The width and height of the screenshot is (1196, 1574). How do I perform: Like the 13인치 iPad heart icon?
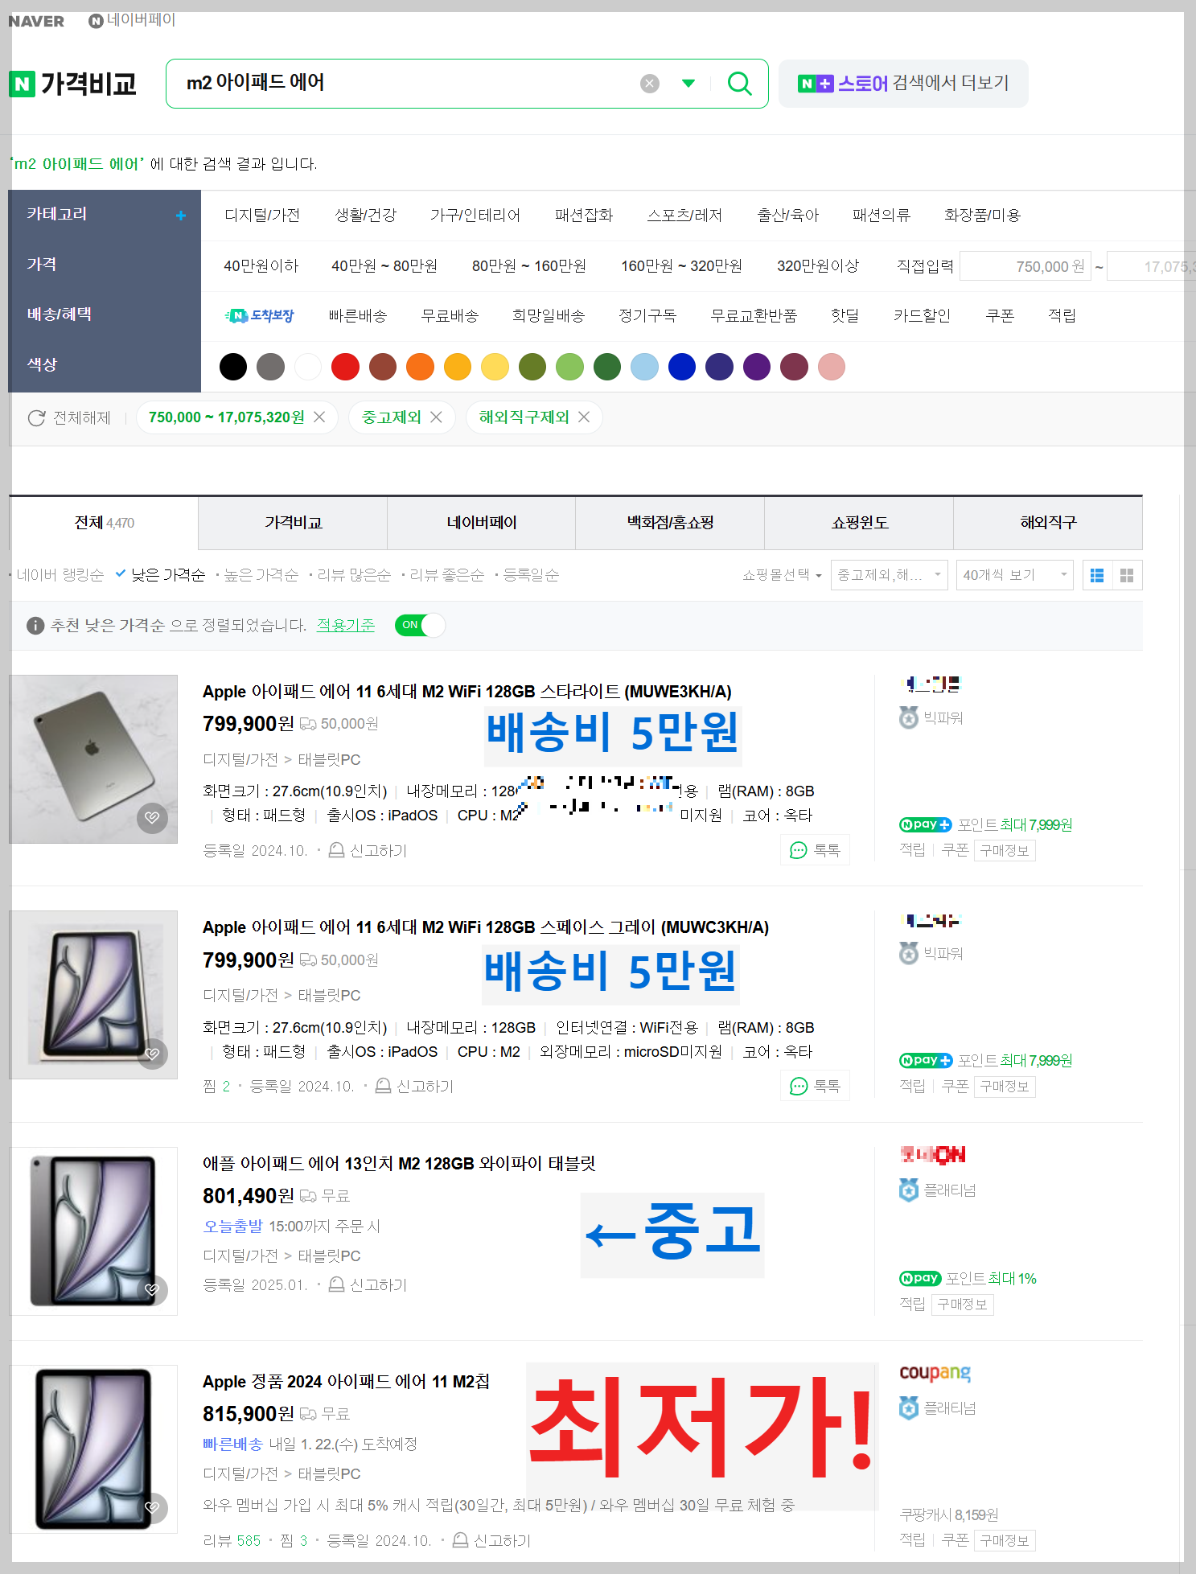(152, 1290)
